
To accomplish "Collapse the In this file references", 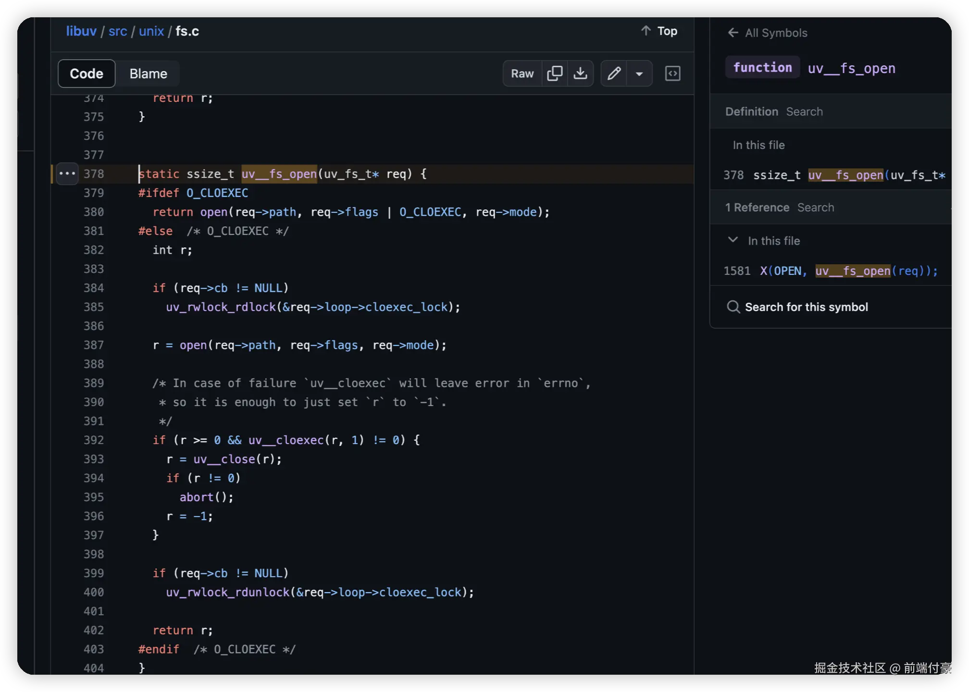I will 733,240.
